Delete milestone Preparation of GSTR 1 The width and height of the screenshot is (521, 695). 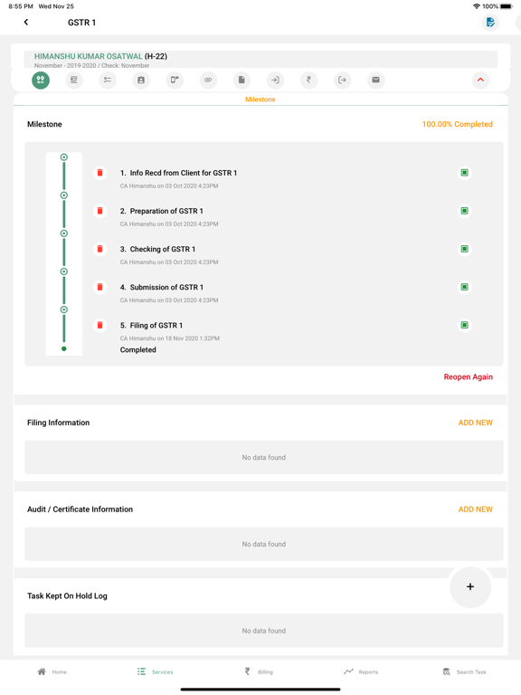[x=100, y=211]
